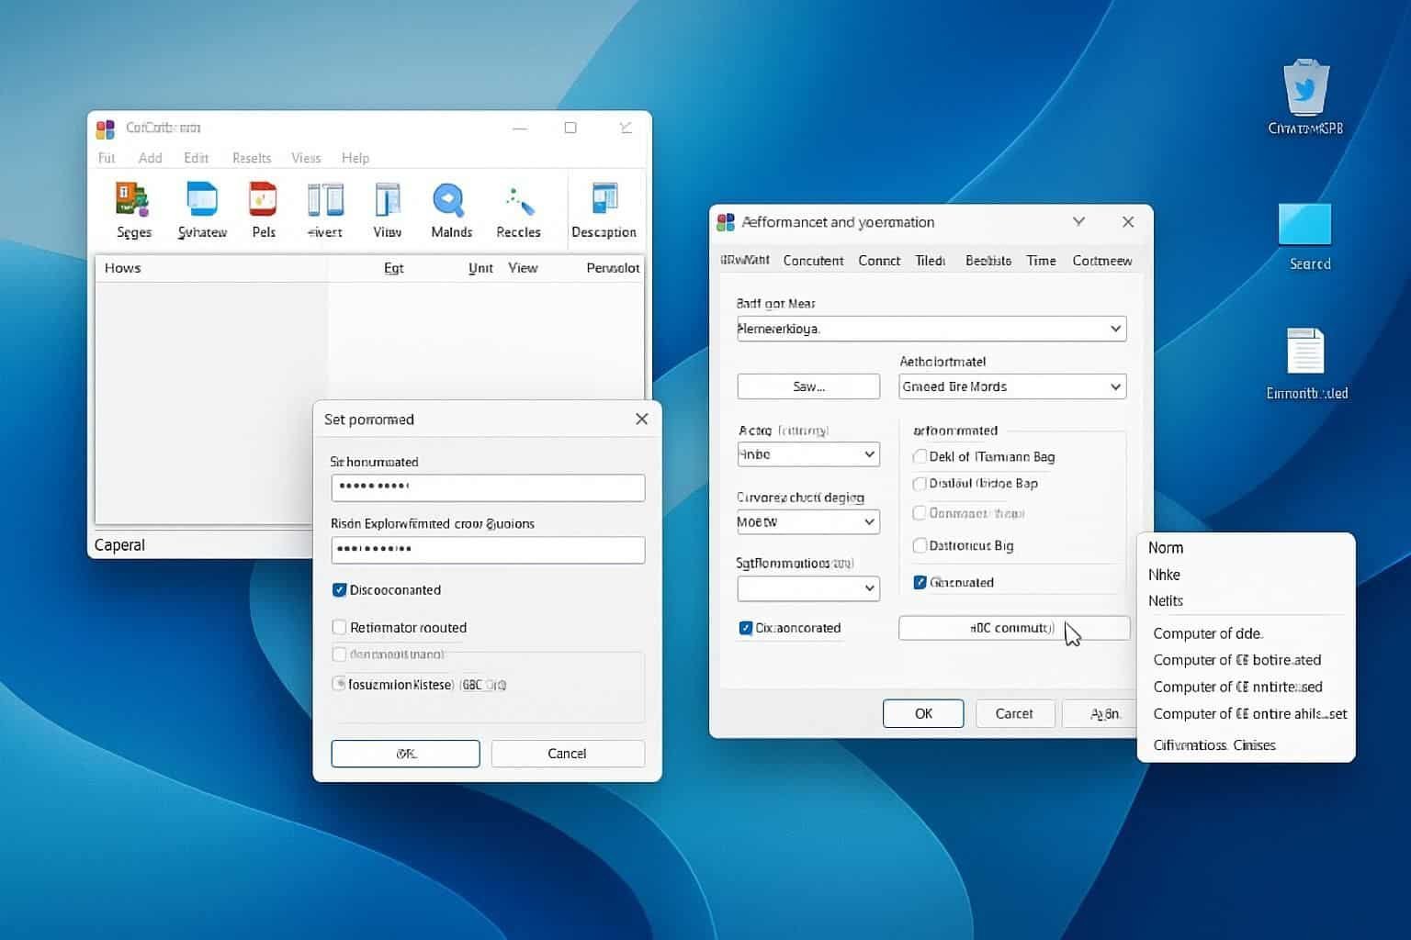The image size is (1411, 940).
Task: Open the Emnontb text file desktop icon
Action: (x=1305, y=352)
